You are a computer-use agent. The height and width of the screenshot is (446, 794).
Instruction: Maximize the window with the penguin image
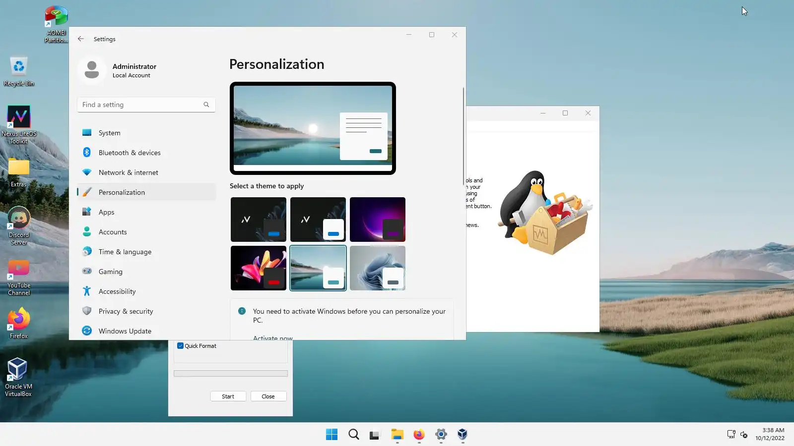[565, 113]
